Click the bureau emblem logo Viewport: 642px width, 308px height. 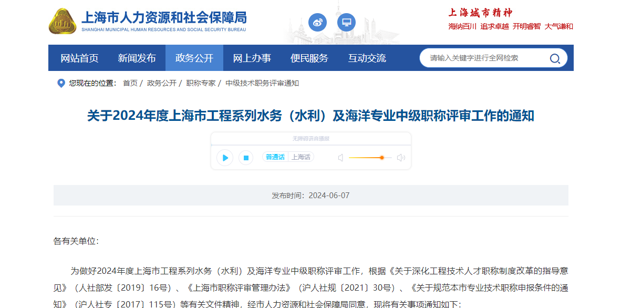[62, 22]
